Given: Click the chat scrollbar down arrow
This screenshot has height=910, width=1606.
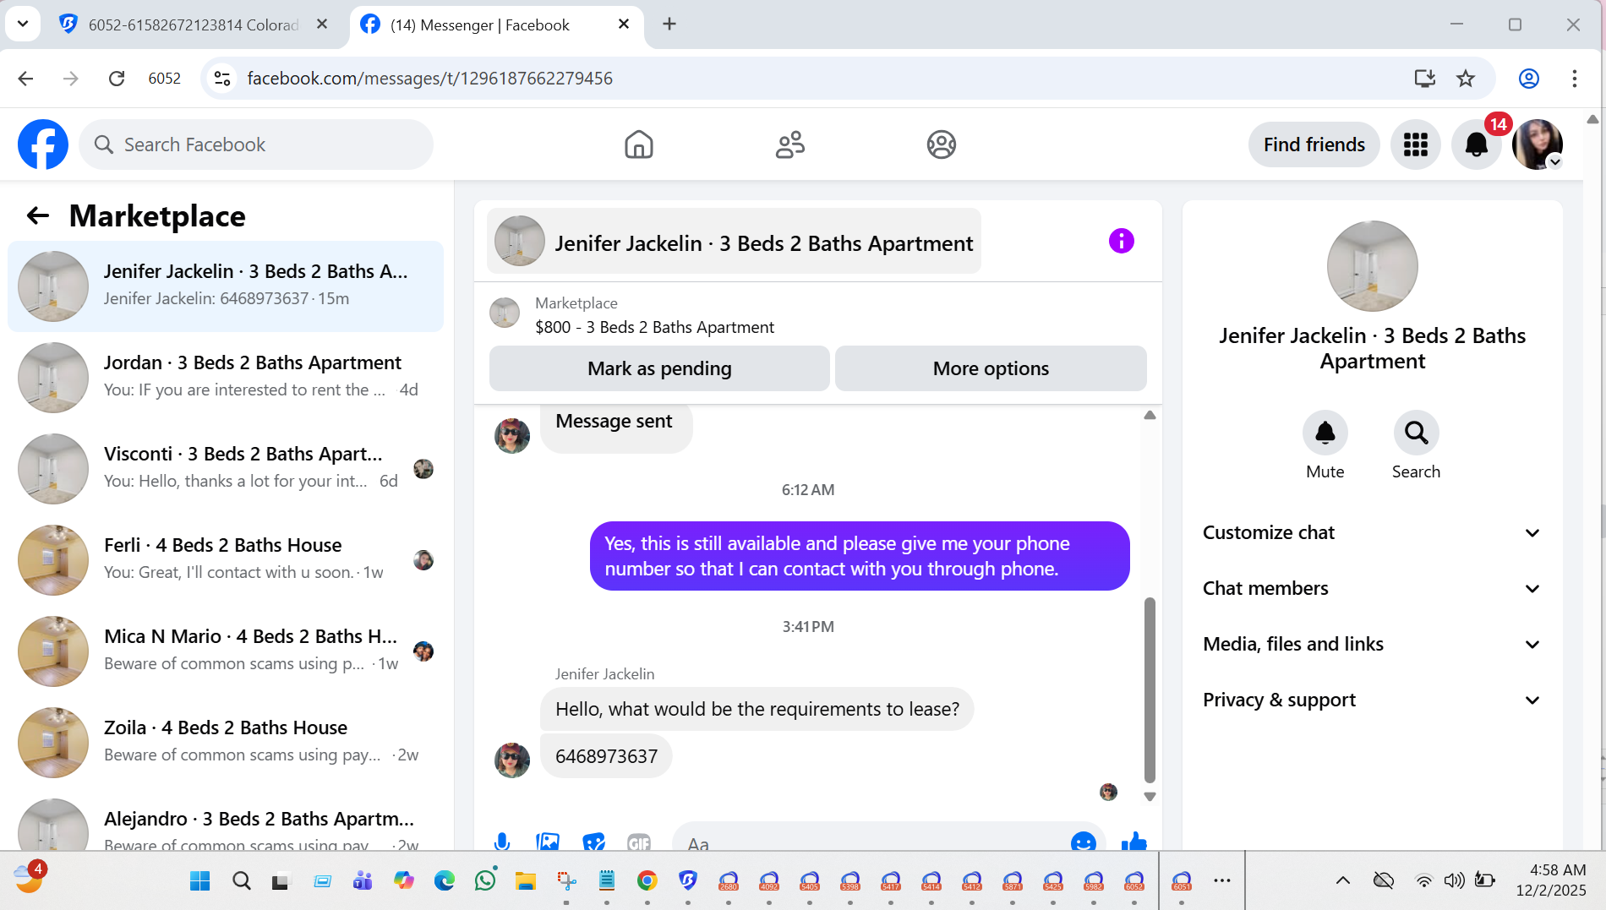Looking at the screenshot, I should click(x=1150, y=796).
